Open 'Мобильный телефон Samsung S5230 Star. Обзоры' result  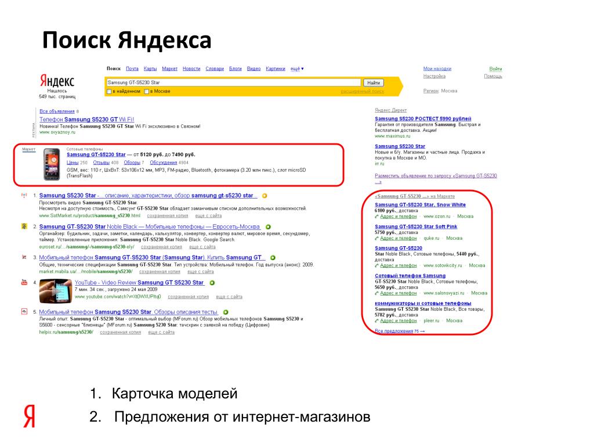pyautogui.click(x=128, y=312)
